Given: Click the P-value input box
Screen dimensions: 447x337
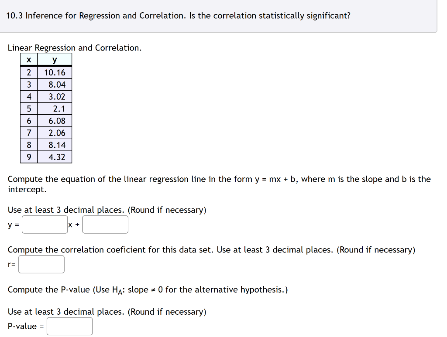Looking at the screenshot, I should pos(69,326).
